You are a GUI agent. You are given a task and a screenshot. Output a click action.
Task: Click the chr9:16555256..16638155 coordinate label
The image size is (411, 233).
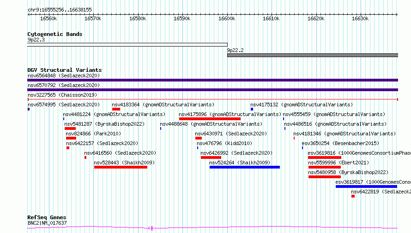point(60,10)
